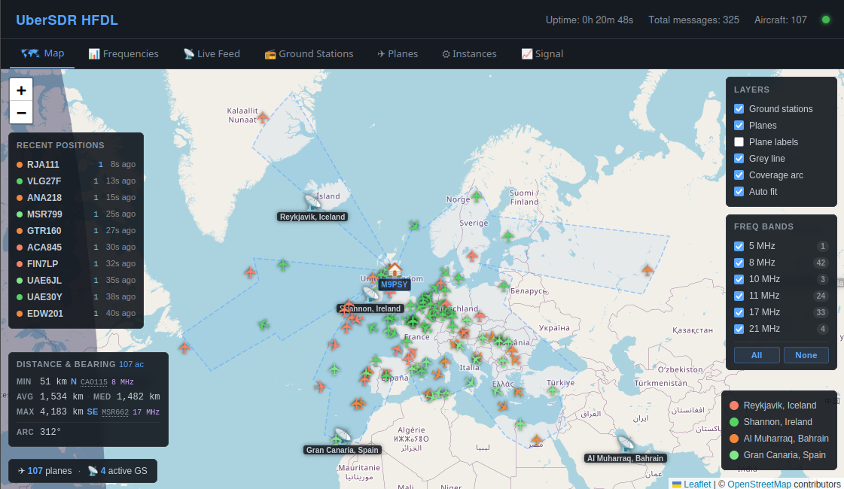Select All frequency bands
This screenshot has width=844, height=489.
(757, 354)
